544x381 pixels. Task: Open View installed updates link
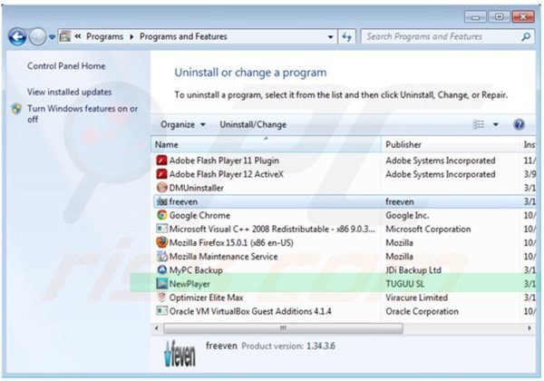pyautogui.click(x=70, y=92)
